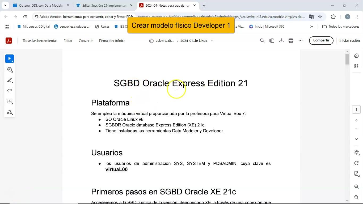Toggle dark mode display theme
The height and width of the screenshot is (204, 363).
356,152
